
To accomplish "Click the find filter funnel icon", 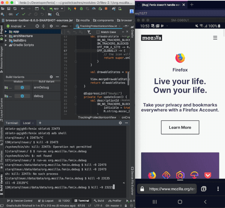I will pyautogui.click(x=89, y=32).
